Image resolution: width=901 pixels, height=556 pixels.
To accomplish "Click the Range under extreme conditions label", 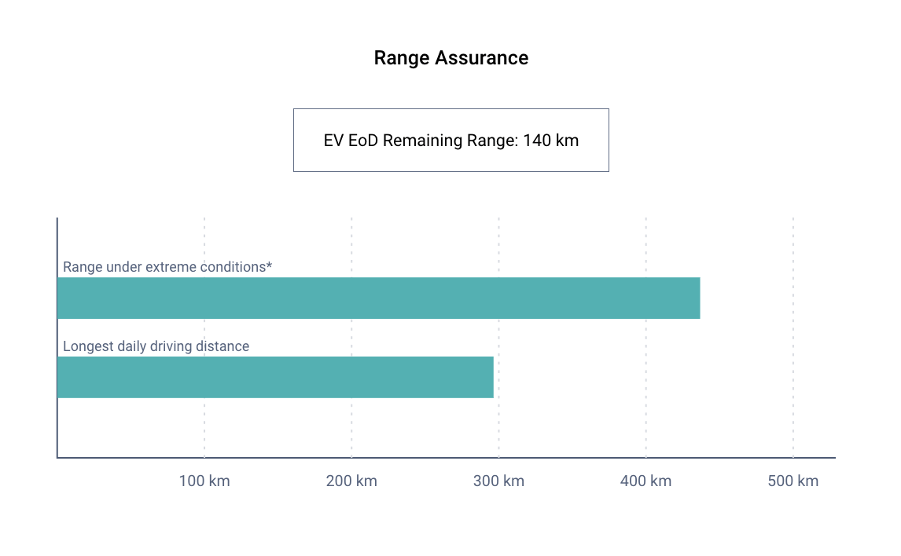I will (164, 267).
